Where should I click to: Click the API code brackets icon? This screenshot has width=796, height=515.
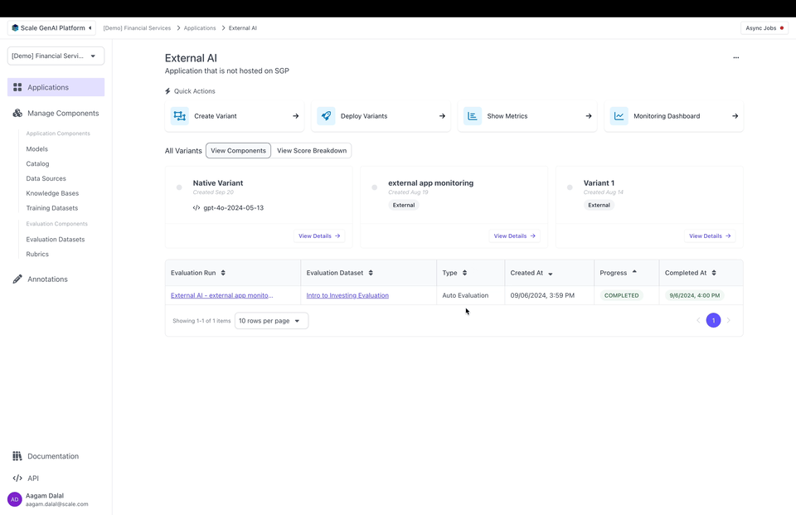pos(17,478)
